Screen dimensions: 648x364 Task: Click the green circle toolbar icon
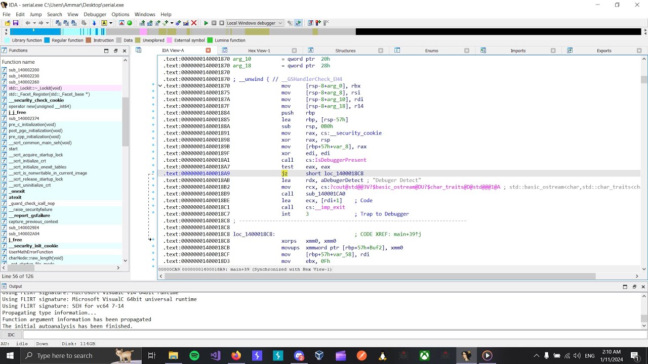coord(130,23)
